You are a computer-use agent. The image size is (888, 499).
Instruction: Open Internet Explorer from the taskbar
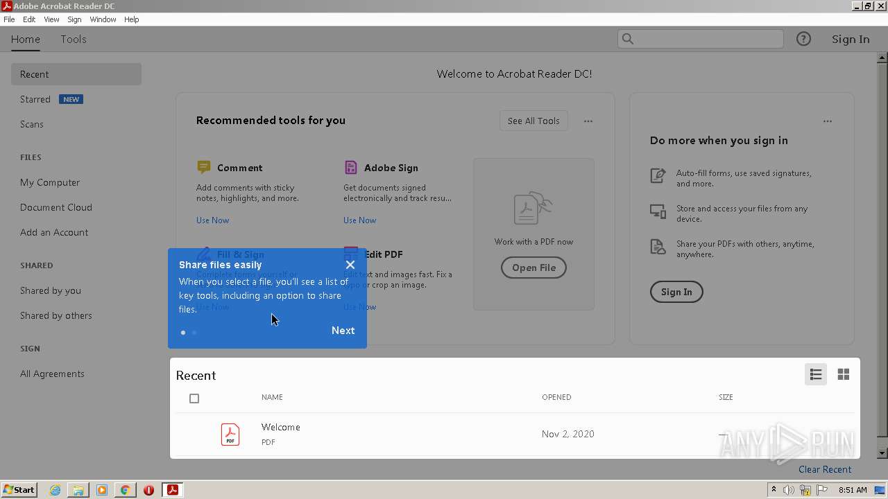(55, 490)
